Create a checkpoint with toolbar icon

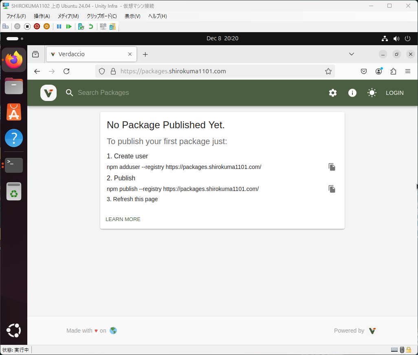pyautogui.click(x=81, y=26)
